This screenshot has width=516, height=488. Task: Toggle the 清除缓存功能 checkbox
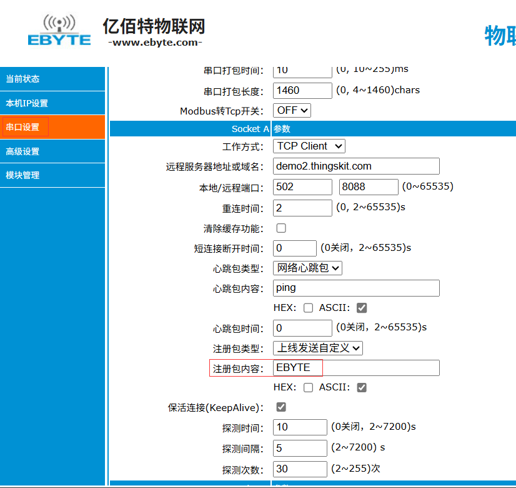tap(281, 228)
